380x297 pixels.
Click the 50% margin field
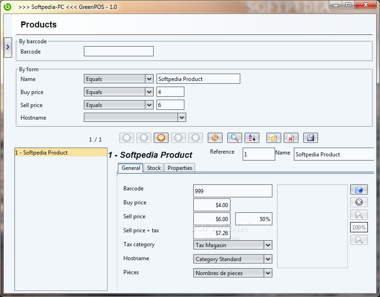point(254,219)
